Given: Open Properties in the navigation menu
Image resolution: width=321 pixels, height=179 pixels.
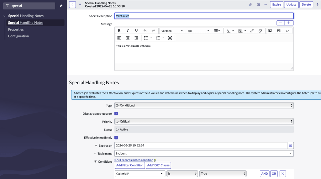Looking at the screenshot, I should tap(16, 29).
